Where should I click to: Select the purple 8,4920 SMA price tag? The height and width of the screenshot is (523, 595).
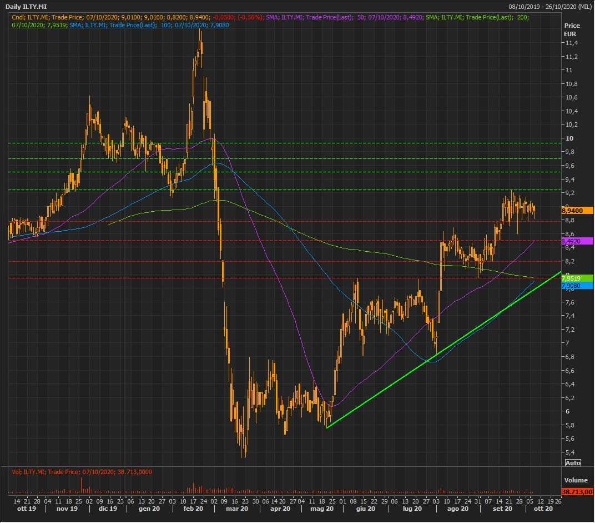(x=577, y=242)
